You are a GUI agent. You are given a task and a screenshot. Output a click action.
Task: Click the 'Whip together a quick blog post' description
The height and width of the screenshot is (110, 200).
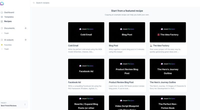point(126,51)
